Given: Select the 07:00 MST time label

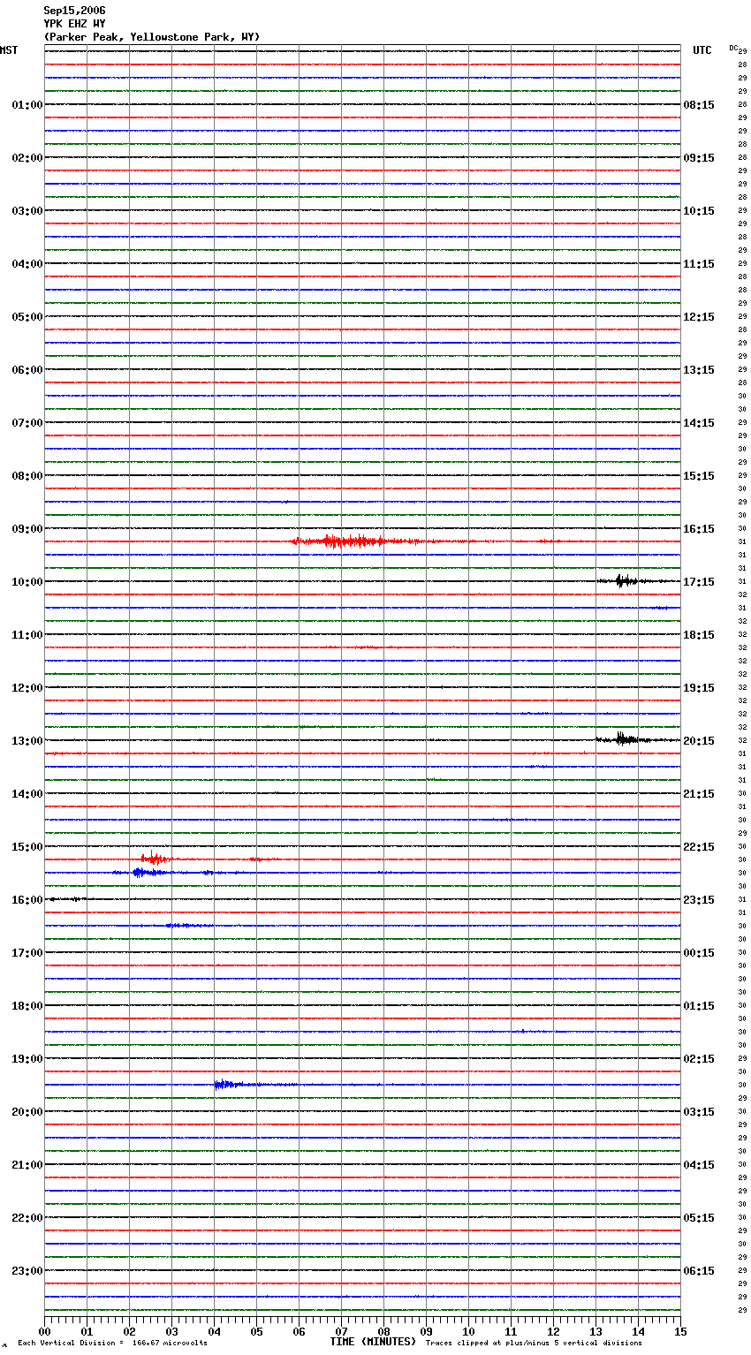Looking at the screenshot, I should [x=27, y=423].
